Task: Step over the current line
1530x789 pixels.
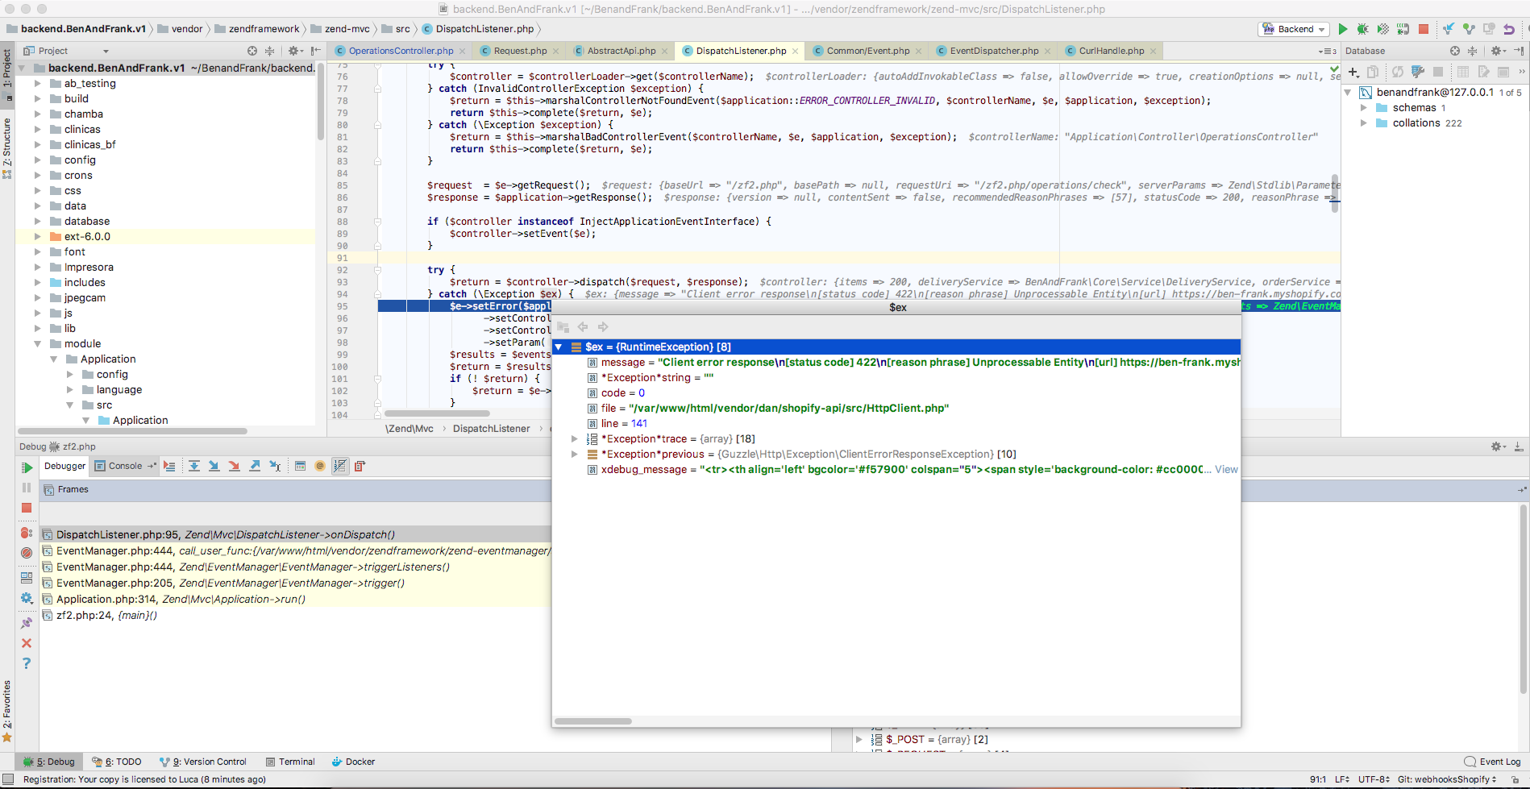Action: (194, 466)
